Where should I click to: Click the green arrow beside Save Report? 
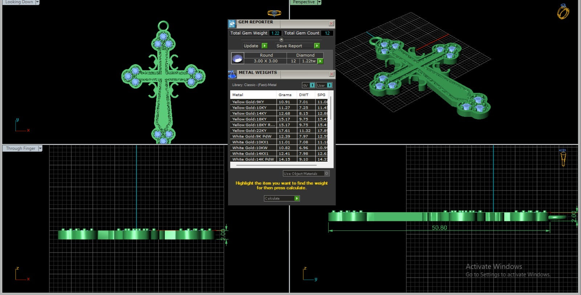317,46
